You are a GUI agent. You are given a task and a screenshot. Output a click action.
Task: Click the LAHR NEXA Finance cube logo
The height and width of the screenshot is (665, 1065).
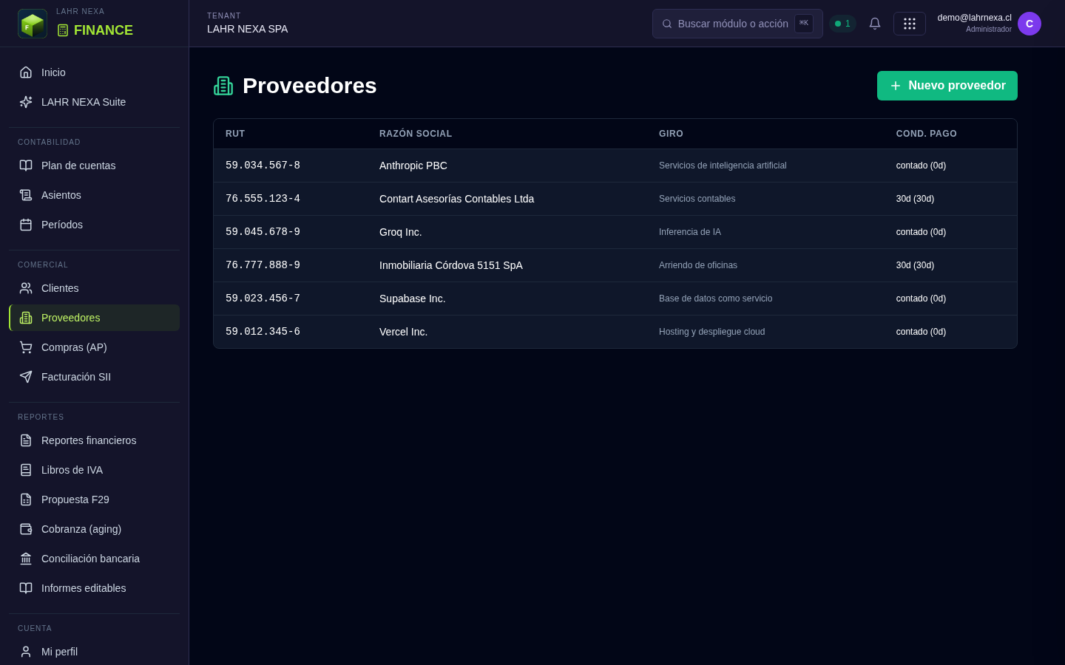tap(33, 24)
